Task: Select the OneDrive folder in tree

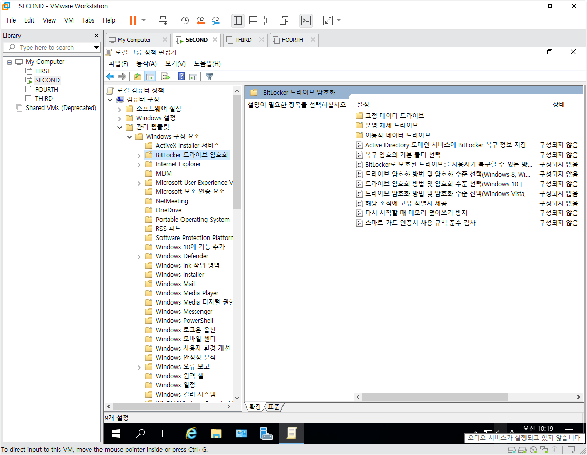Action: click(x=169, y=210)
